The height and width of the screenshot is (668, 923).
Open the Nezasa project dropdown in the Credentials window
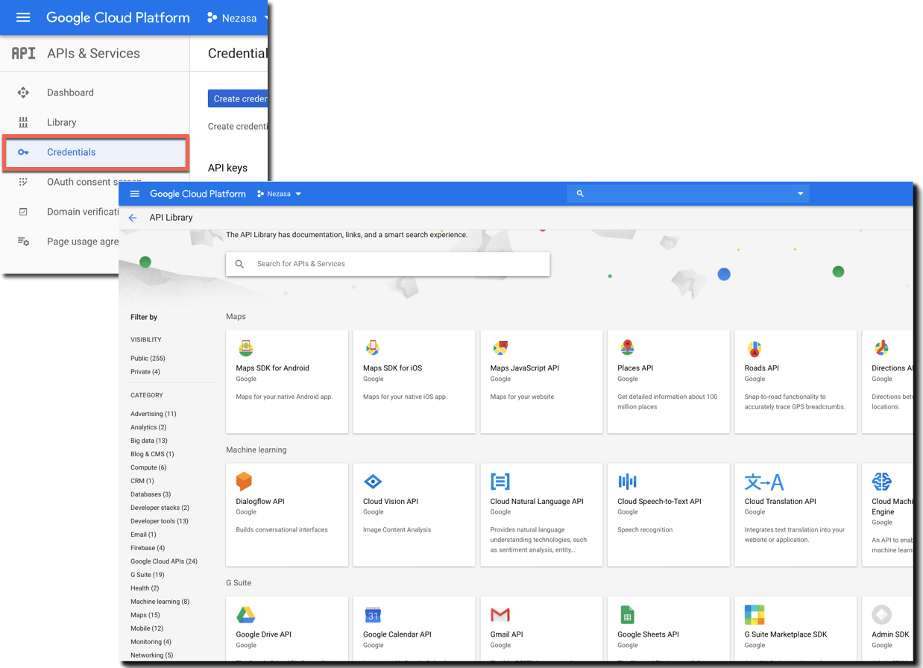237,17
